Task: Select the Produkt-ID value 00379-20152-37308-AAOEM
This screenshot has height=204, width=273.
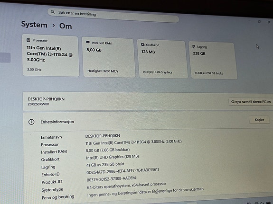Action: tap(111, 179)
